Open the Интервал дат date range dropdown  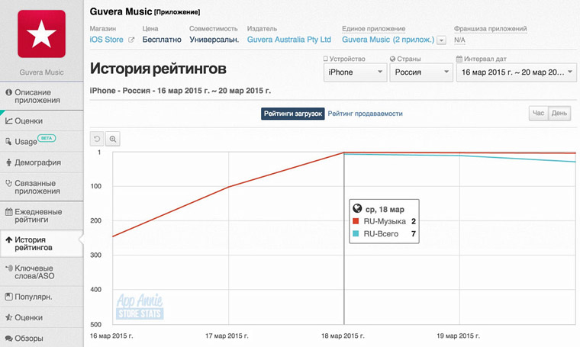pos(515,72)
